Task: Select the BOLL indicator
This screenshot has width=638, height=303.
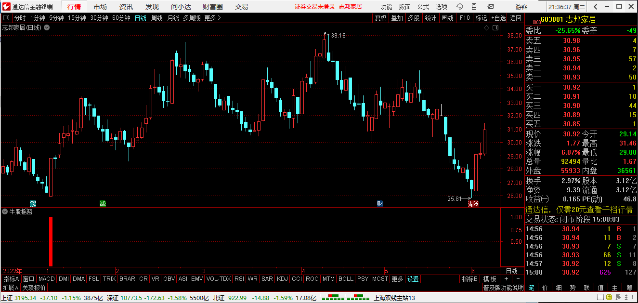Action: (346, 279)
